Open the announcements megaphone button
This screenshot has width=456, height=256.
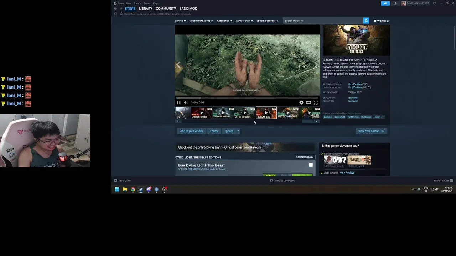(385, 3)
